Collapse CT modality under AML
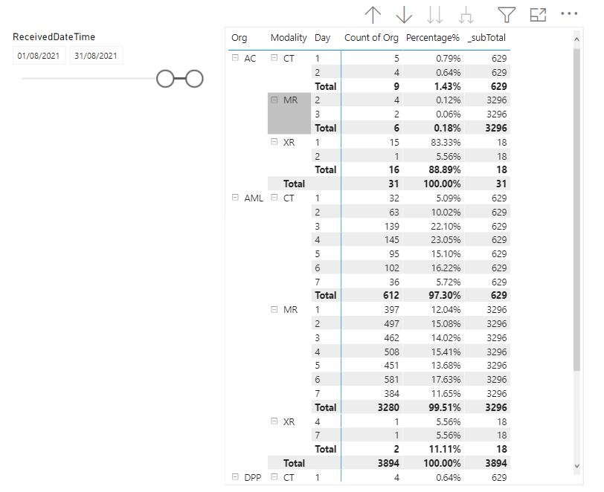This screenshot has width=604, height=492. (x=274, y=198)
